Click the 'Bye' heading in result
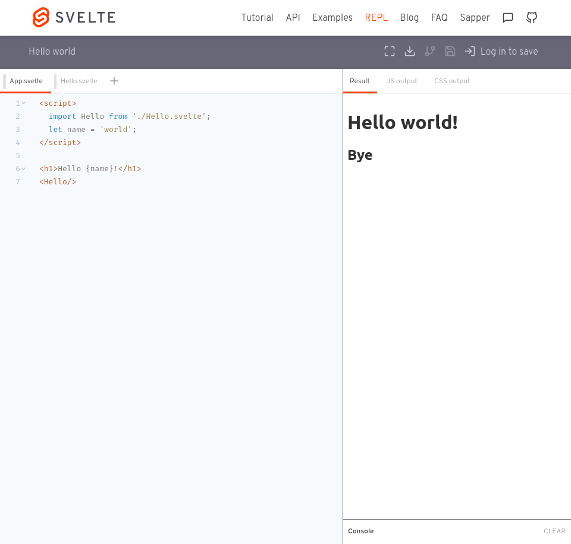The height and width of the screenshot is (544, 571). click(360, 155)
